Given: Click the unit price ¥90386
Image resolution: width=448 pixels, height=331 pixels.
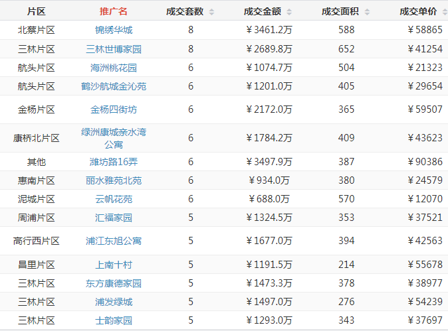Looking at the screenshot, I should pos(425,162).
